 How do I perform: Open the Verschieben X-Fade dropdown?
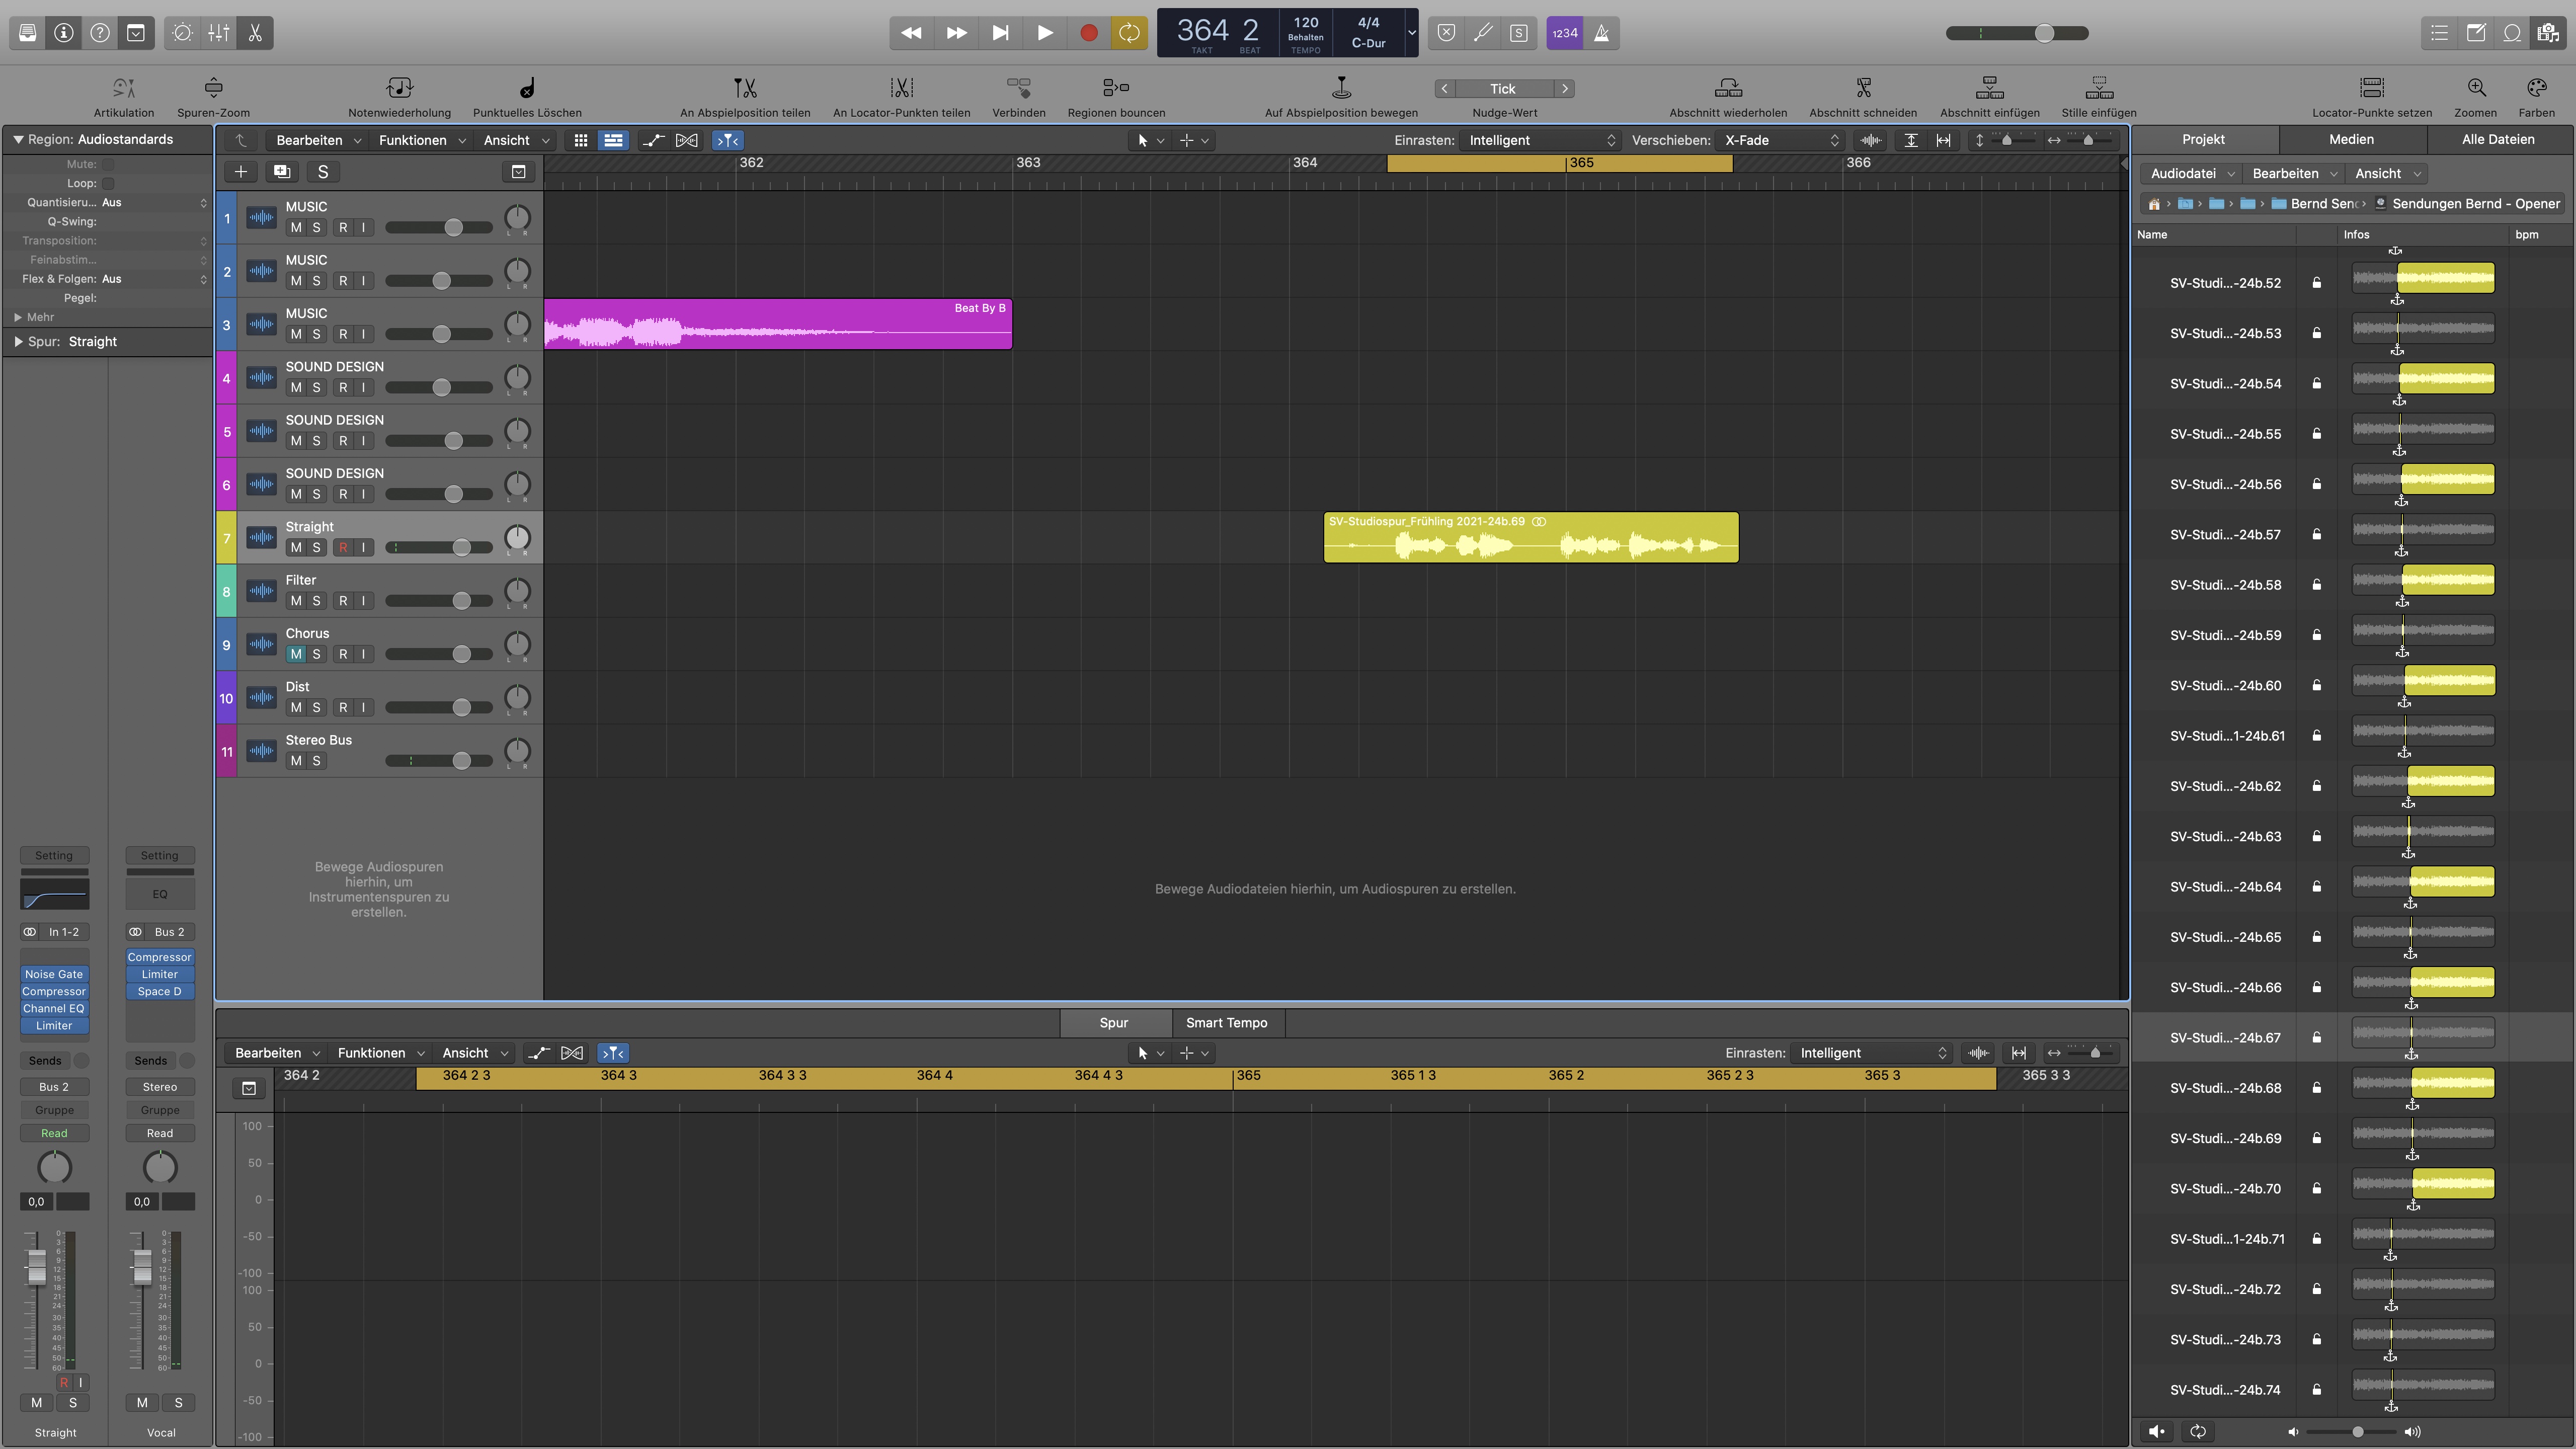coord(1780,140)
